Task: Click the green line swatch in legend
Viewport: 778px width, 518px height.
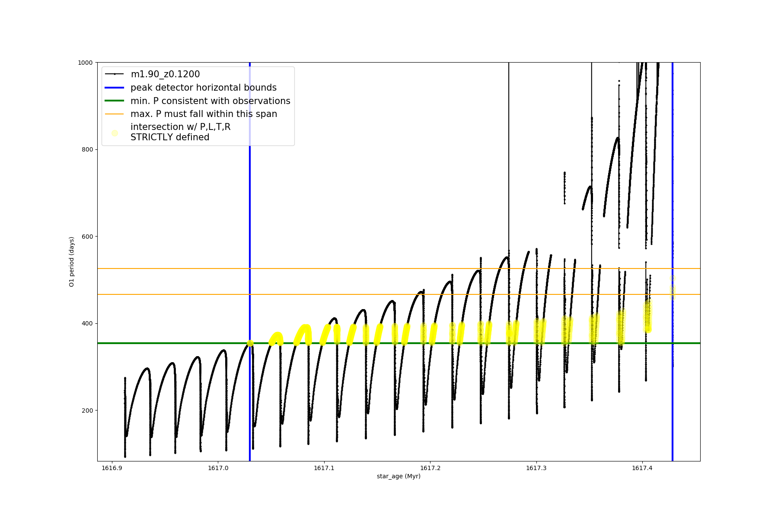Action: 115,101
